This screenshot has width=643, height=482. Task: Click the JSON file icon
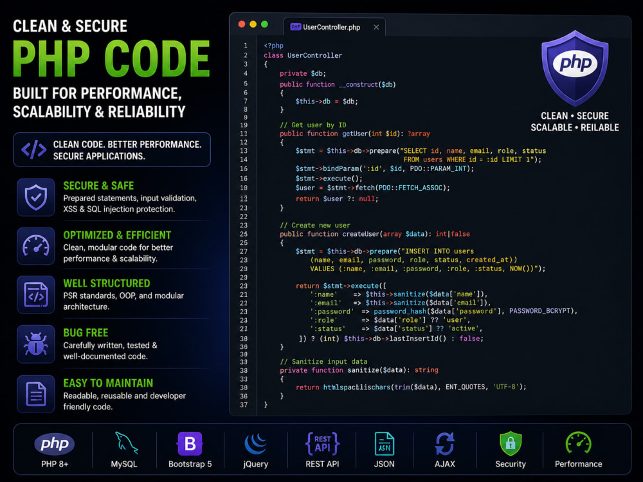385,444
